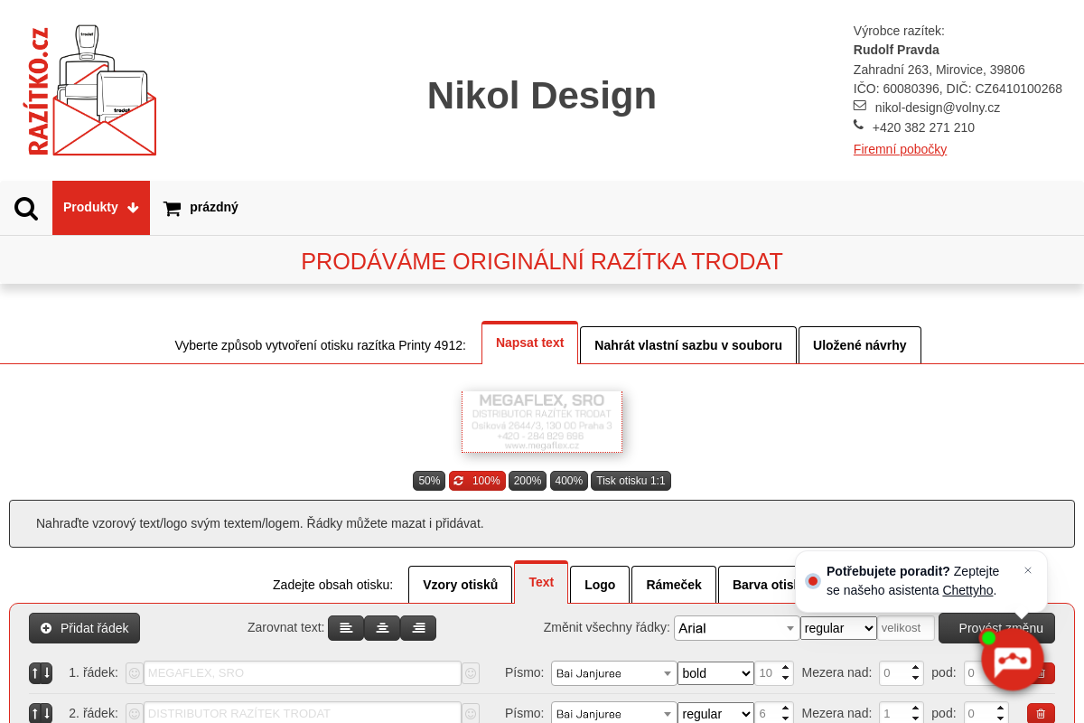Open the search magnifier icon

click(26, 209)
